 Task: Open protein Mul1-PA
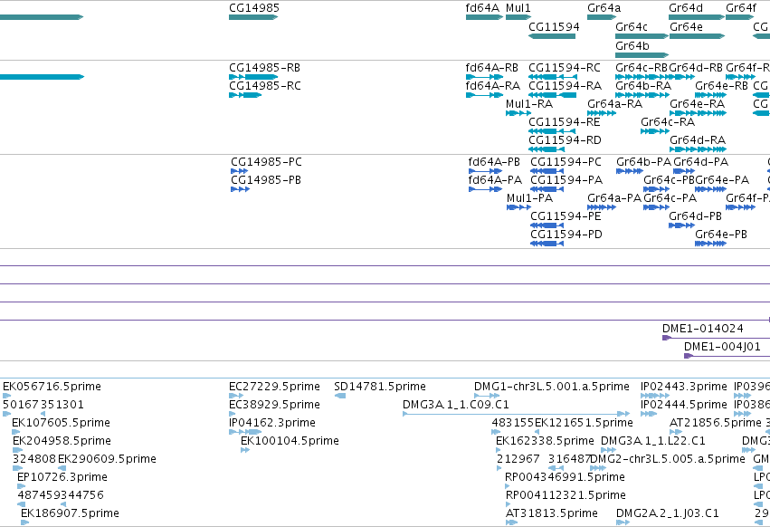pyautogui.click(x=518, y=207)
